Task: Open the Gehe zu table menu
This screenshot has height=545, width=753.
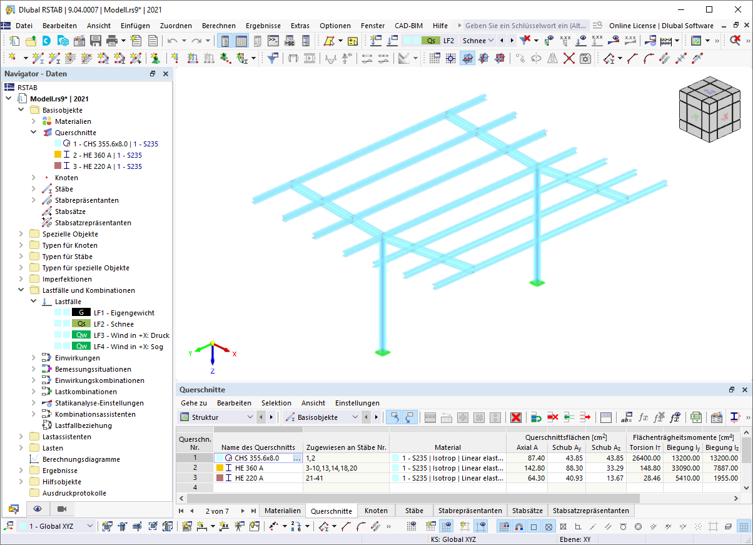Action: click(194, 403)
